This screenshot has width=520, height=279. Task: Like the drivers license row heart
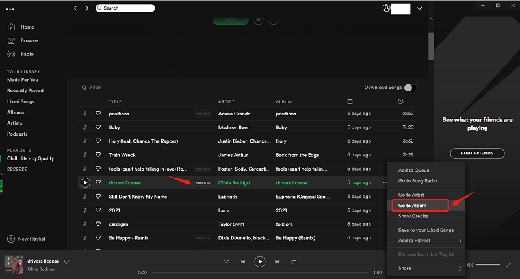pyautogui.click(x=98, y=182)
